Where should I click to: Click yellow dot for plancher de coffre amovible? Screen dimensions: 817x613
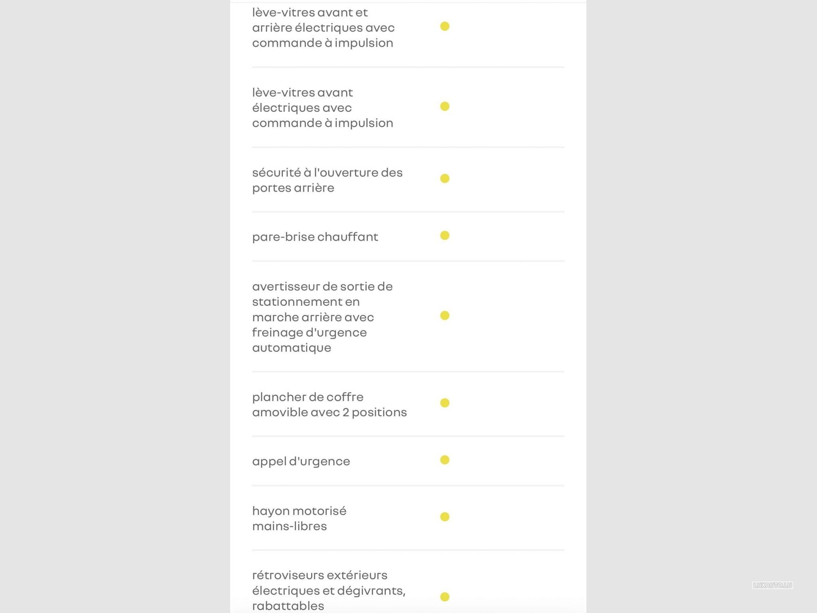click(x=444, y=403)
